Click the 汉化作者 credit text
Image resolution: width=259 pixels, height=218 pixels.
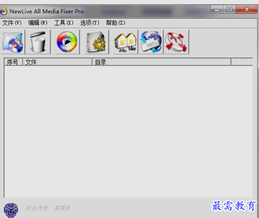[48, 208]
